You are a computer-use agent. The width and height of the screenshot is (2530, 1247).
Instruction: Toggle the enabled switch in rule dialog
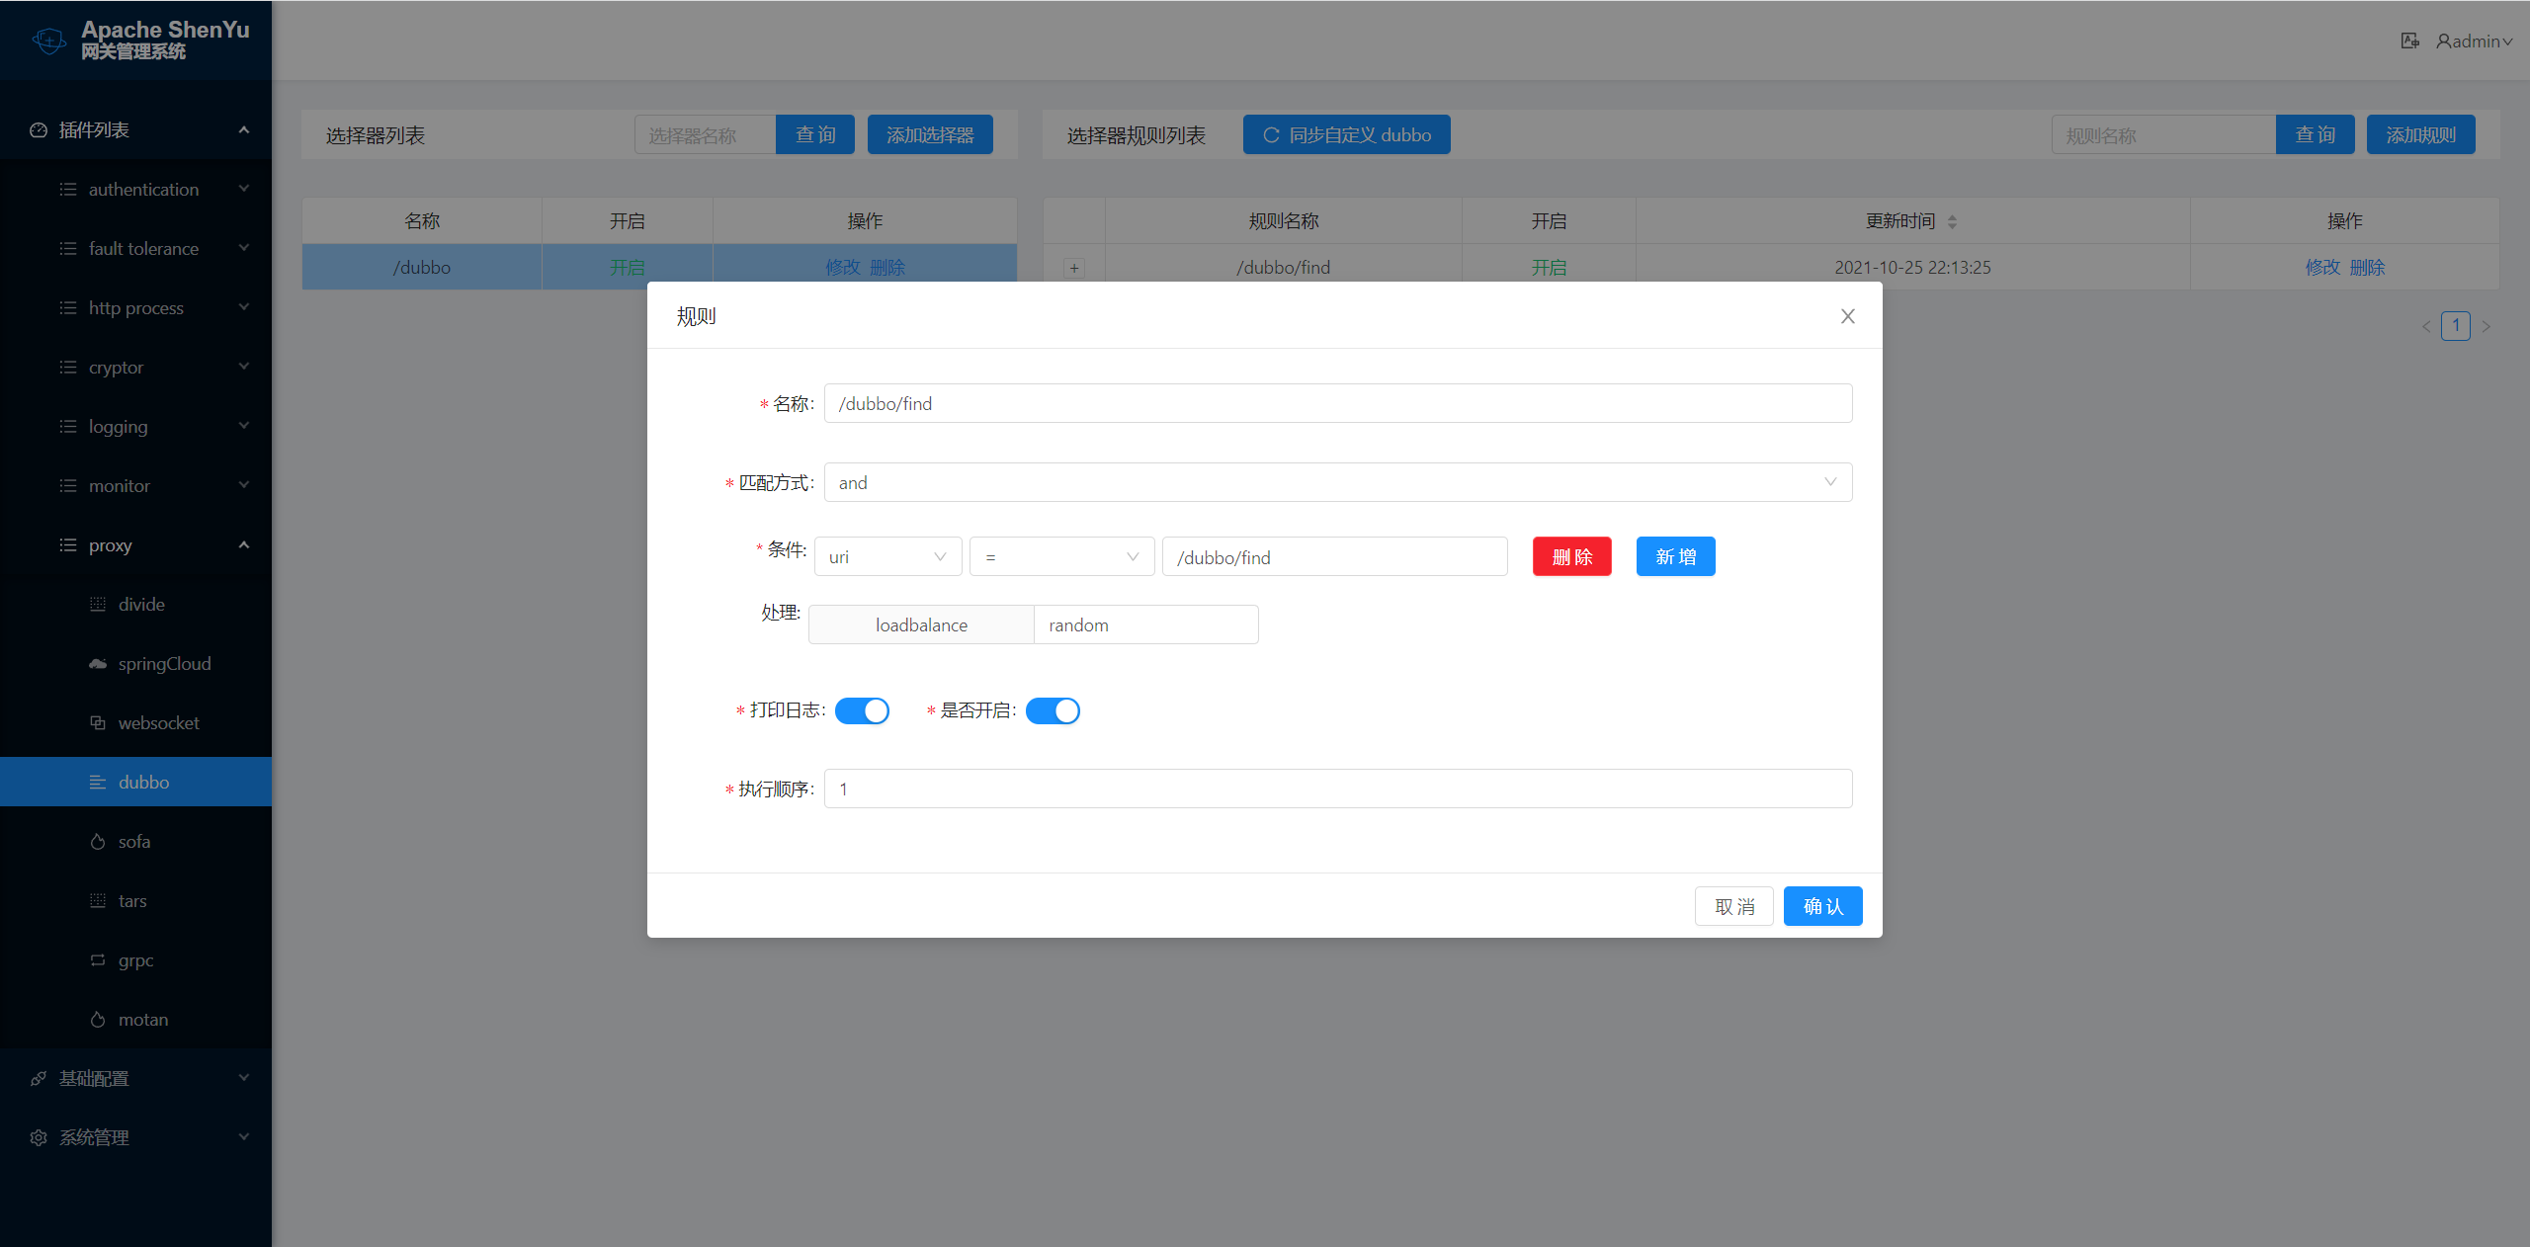point(1053,710)
